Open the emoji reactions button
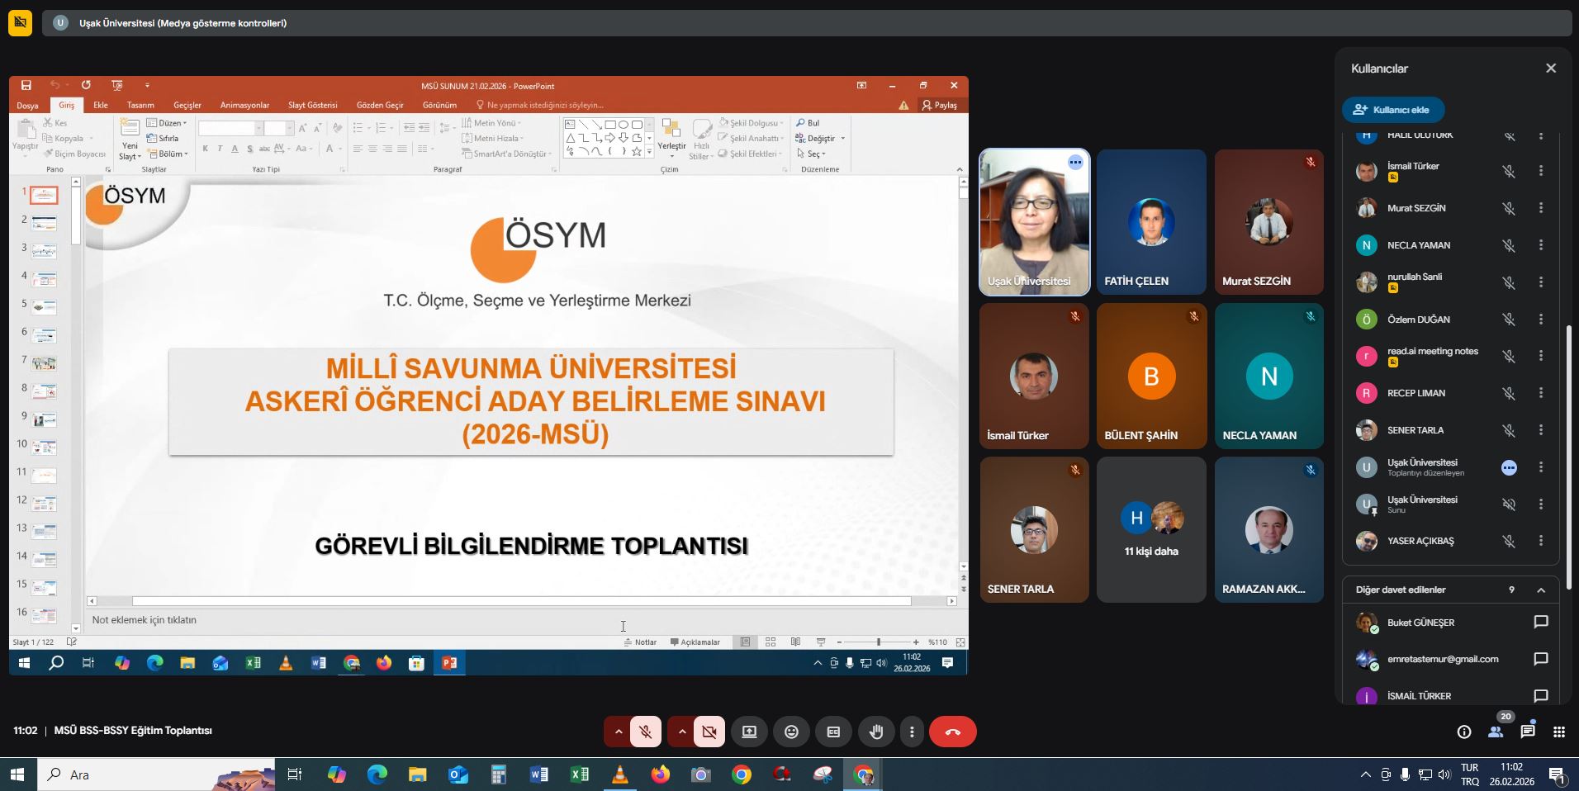The width and height of the screenshot is (1579, 791). pyautogui.click(x=791, y=732)
